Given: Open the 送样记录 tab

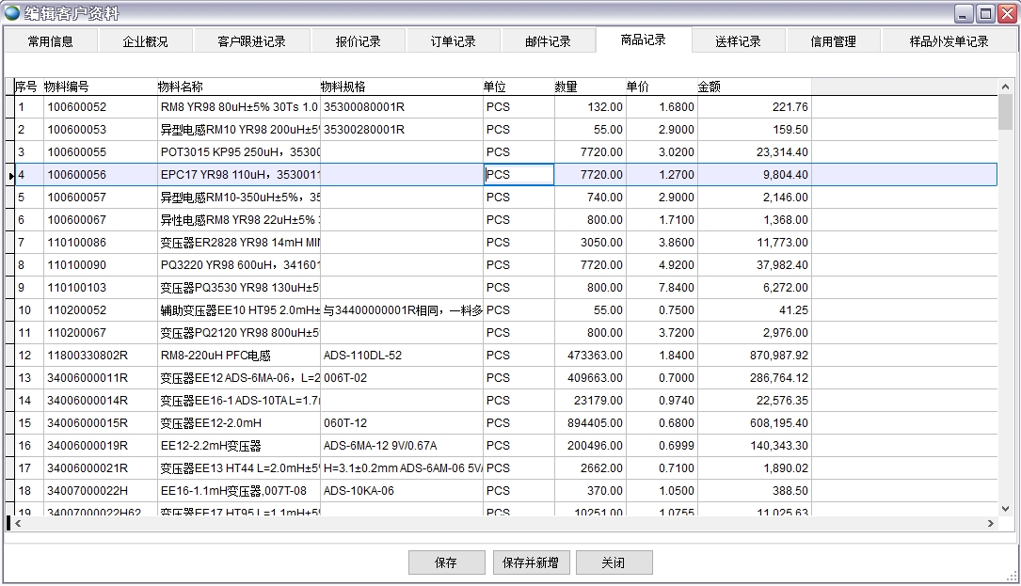Looking at the screenshot, I should coord(738,41).
